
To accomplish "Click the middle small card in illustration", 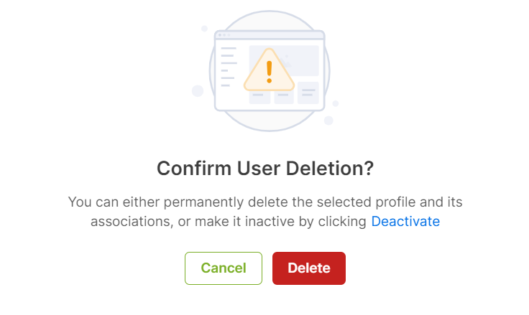I will pyautogui.click(x=284, y=96).
